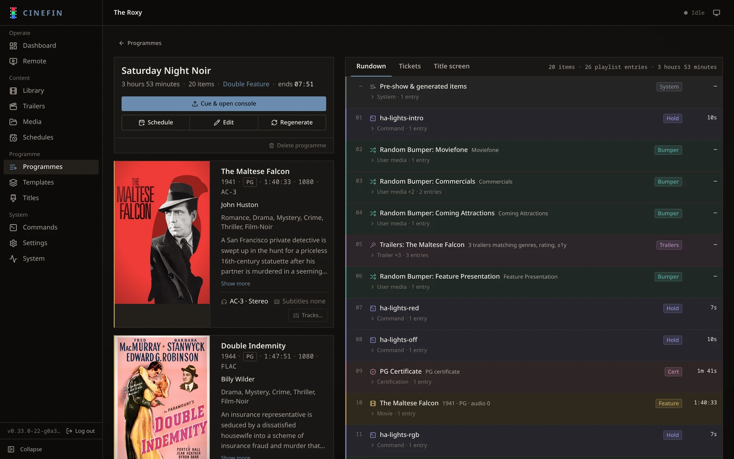Viewport: 734px width, 459px height.
Task: Click the film icon for The Maltese Falcon row
Action: (x=373, y=403)
